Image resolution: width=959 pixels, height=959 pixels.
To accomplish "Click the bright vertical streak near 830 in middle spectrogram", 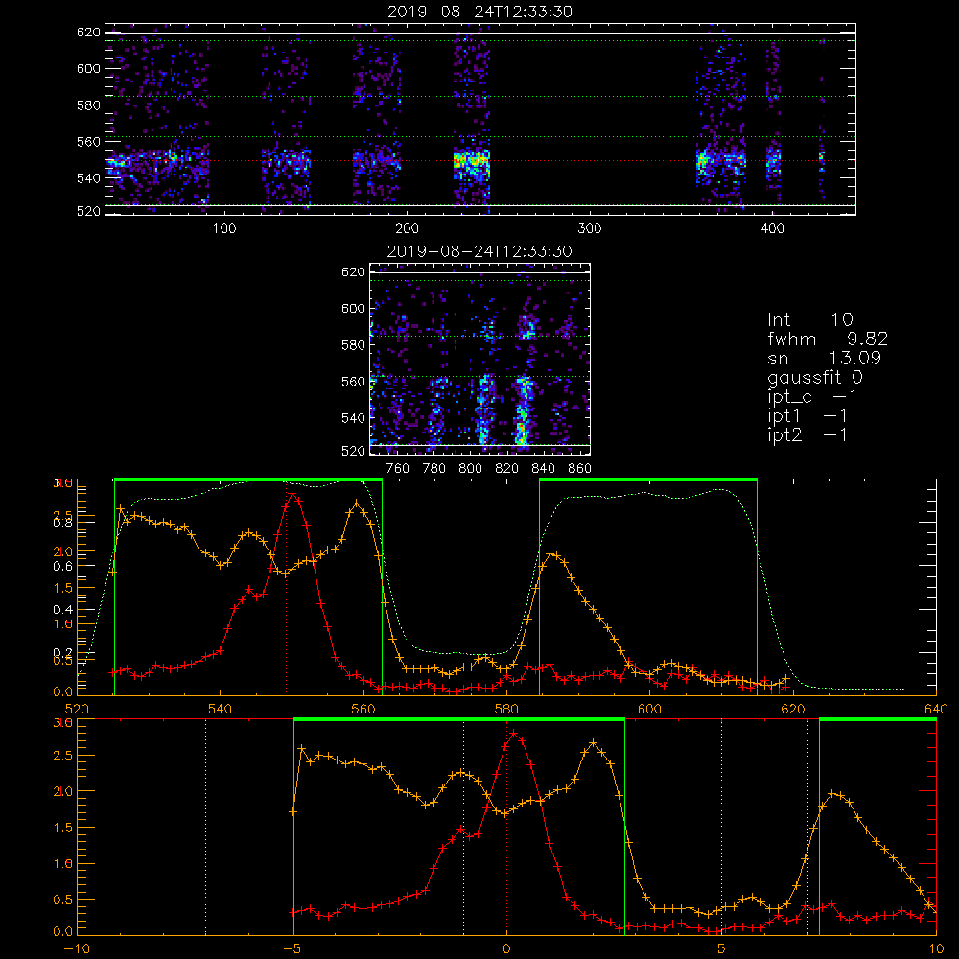I will pos(522,409).
